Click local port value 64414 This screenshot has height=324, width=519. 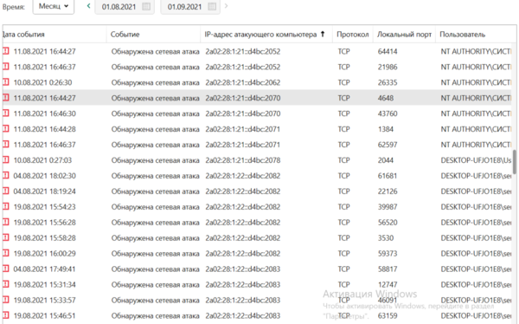[x=388, y=51]
